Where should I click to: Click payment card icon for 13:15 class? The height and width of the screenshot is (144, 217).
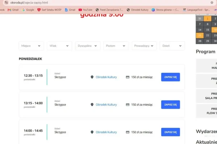tap(128, 105)
